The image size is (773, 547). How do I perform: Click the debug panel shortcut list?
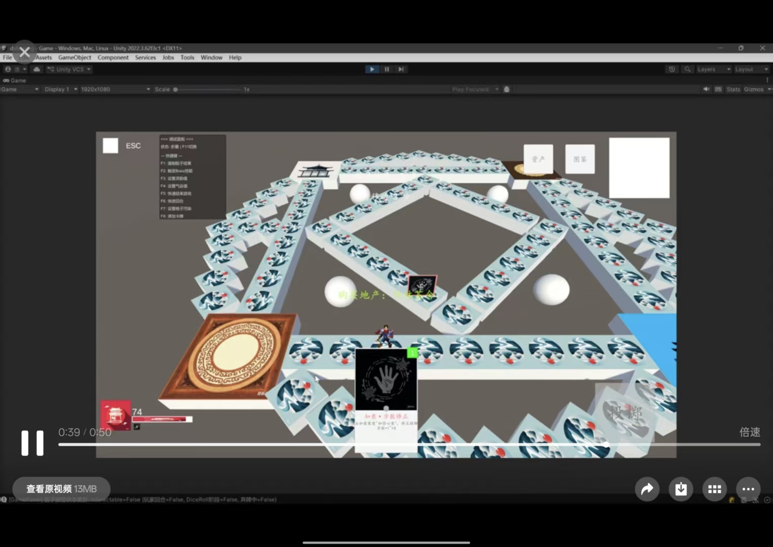point(192,177)
